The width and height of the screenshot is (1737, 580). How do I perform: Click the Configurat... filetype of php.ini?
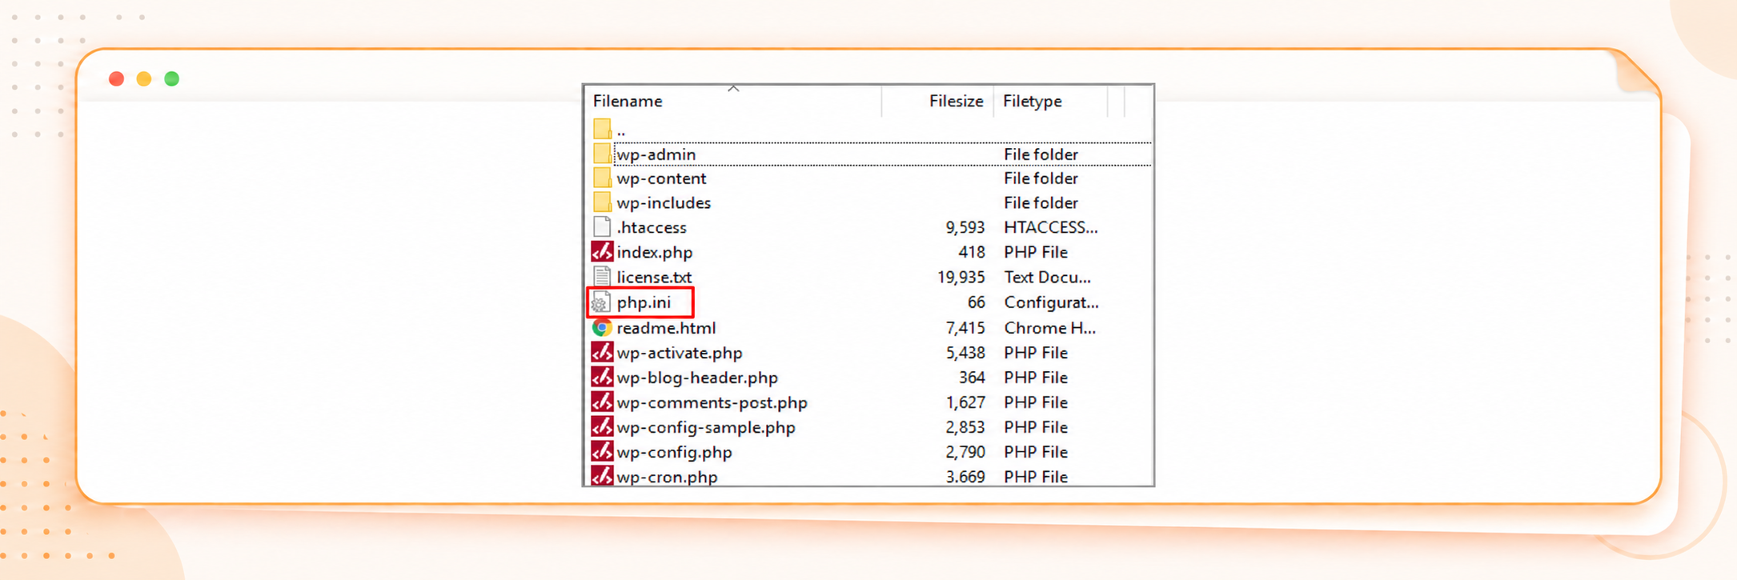click(x=1051, y=302)
